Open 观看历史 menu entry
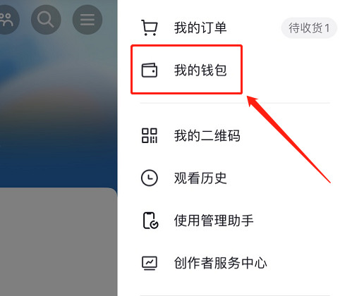352x296 pixels. click(x=235, y=178)
